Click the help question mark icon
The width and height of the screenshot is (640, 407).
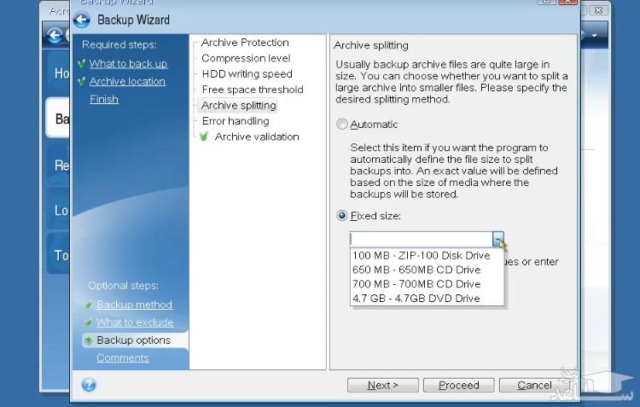[x=89, y=385]
